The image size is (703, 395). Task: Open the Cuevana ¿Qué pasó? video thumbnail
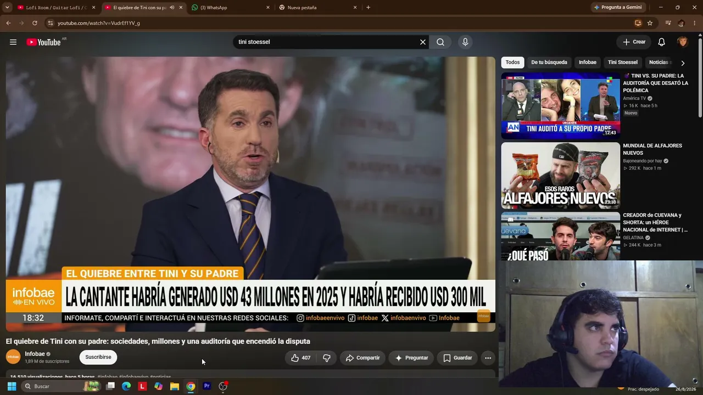tap(560, 236)
